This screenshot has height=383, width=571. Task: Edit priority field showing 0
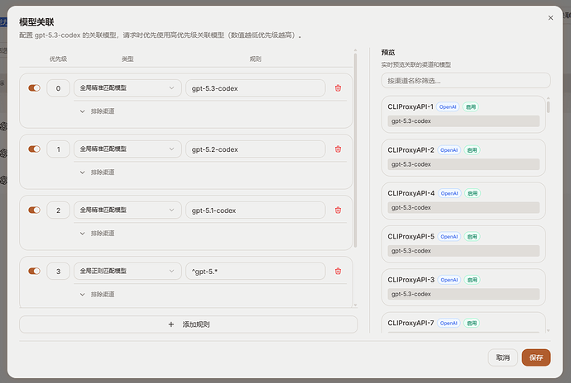(x=58, y=88)
